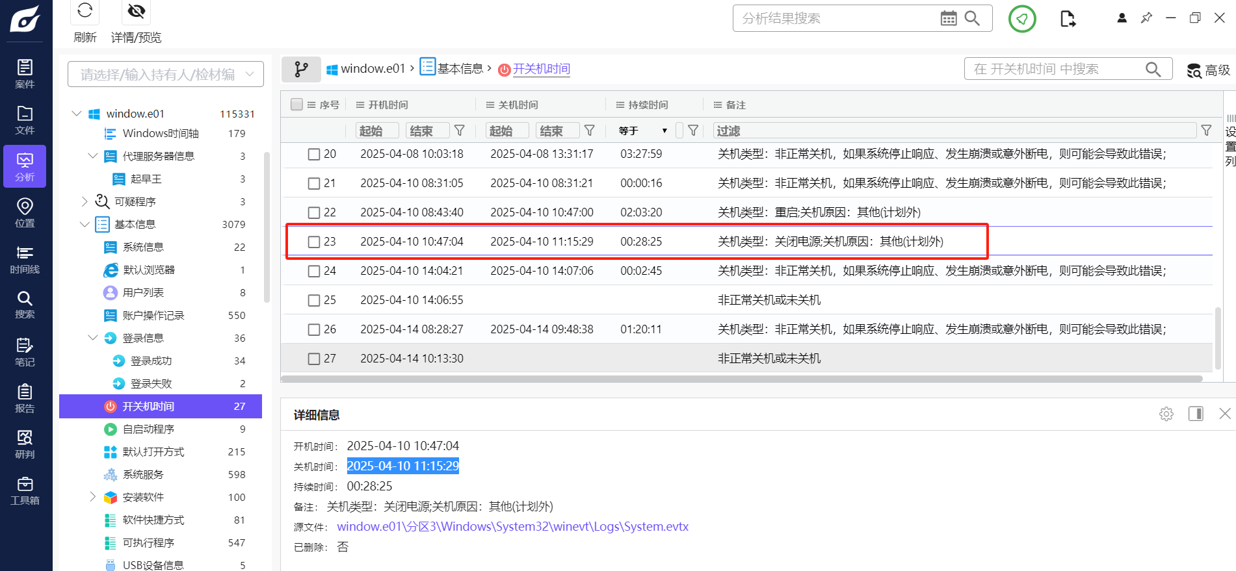This screenshot has height=571, width=1236.
Task: Select 登录成功 in the tree
Action: pyautogui.click(x=151, y=361)
